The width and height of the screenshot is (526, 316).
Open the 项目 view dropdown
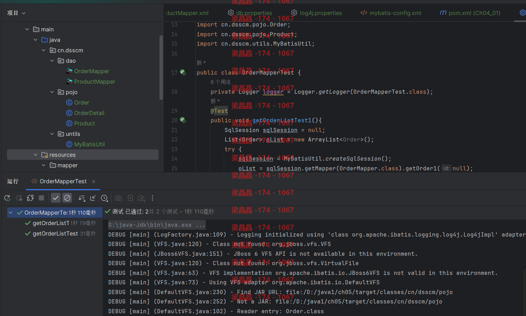coord(16,13)
